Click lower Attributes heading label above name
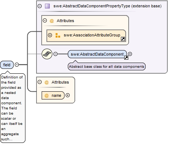174x144 pixels. [x=60, y=82]
